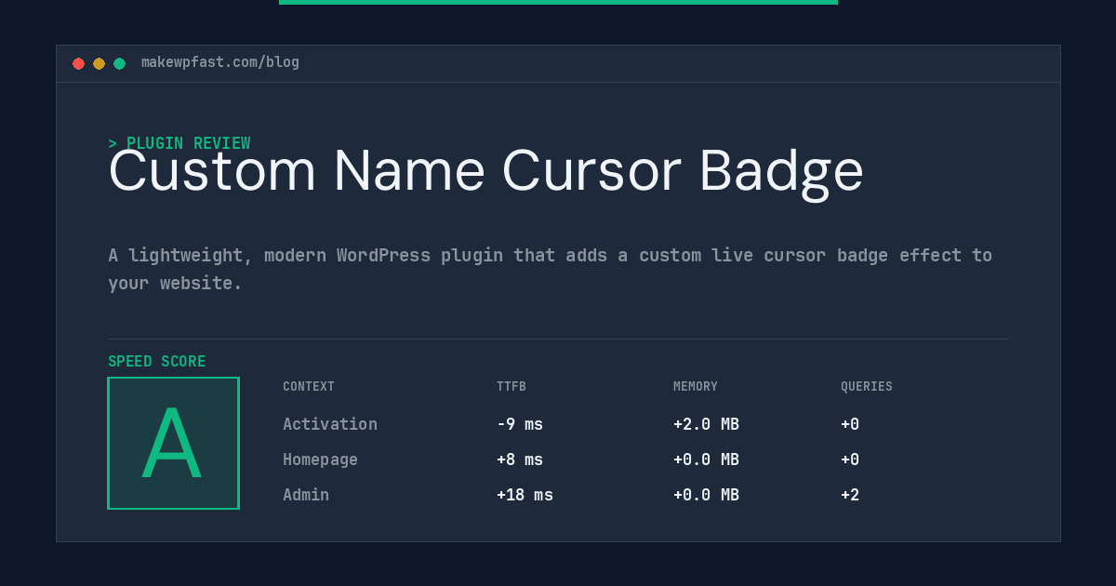This screenshot has width=1116, height=586.
Task: Click the 'Custom Name Cursor Badge' title
Action: [x=485, y=173]
